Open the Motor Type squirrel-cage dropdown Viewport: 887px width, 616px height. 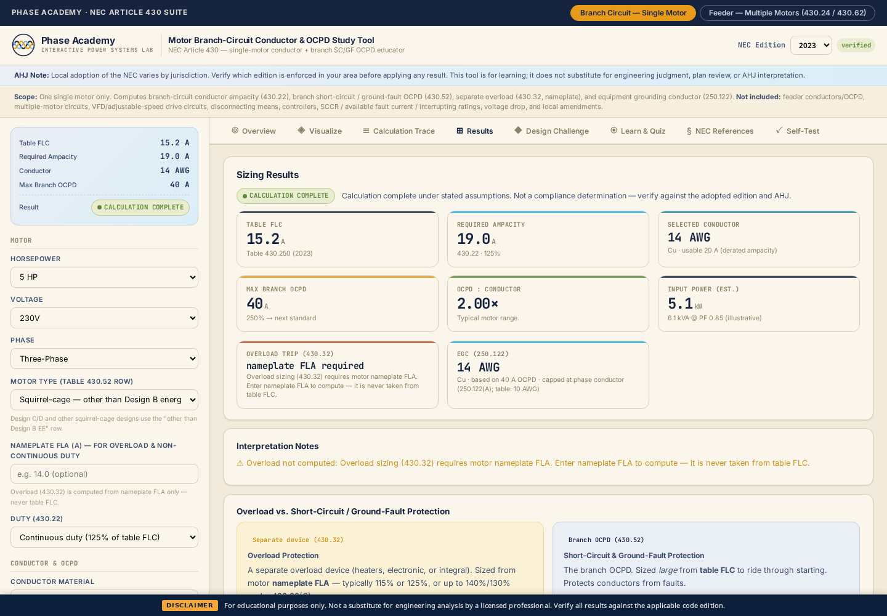pyautogui.click(x=104, y=400)
